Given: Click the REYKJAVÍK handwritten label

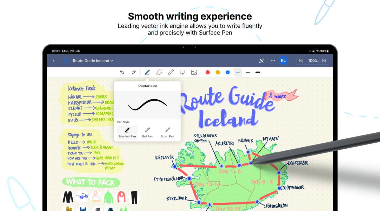Looking at the screenshot, I should point(177,199).
